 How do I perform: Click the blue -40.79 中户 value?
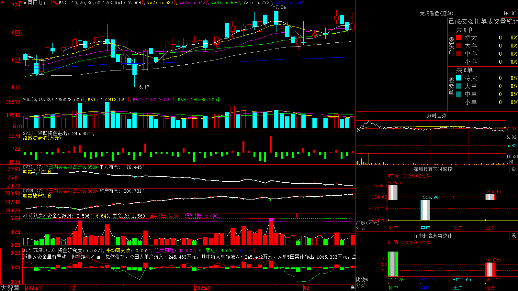coord(428,280)
